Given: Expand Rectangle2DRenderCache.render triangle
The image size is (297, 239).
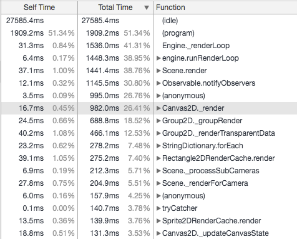Looking at the screenshot, I should [x=158, y=158].
